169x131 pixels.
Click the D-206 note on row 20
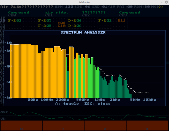(75, 20)
